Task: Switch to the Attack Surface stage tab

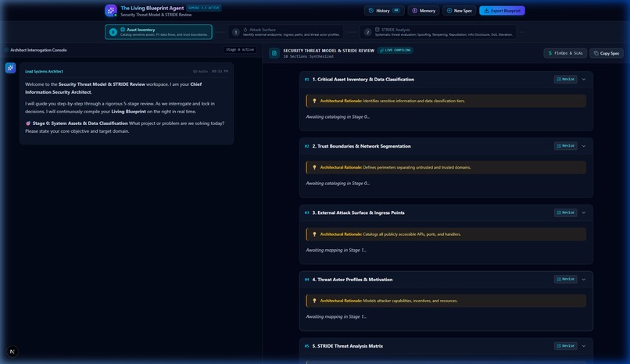Action: 285,32
